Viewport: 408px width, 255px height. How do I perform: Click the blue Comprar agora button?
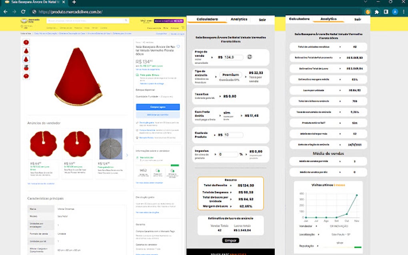pyautogui.click(x=158, y=107)
